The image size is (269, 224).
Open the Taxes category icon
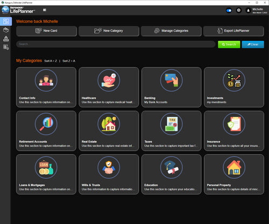pos(171,124)
